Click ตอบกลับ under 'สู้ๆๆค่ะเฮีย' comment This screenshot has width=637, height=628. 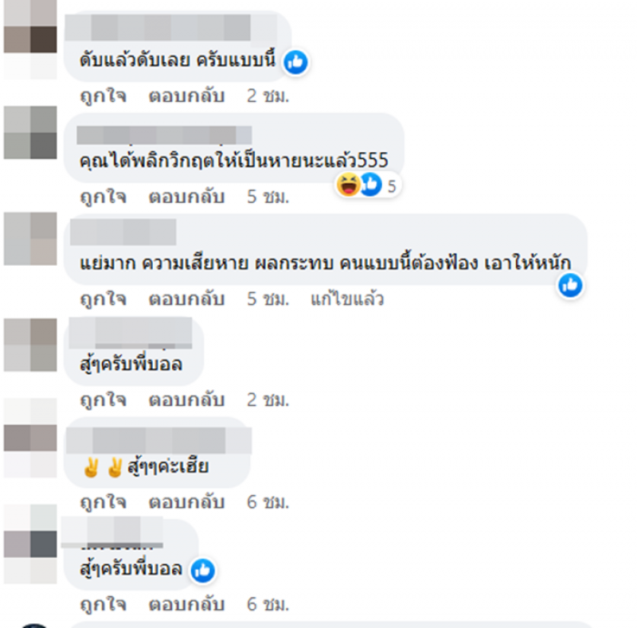click(x=186, y=502)
